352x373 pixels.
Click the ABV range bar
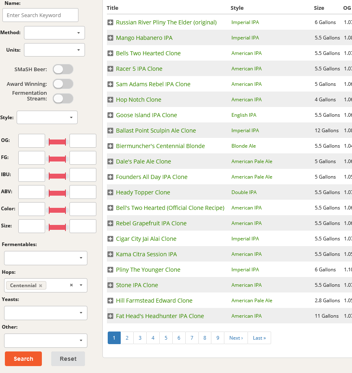[x=57, y=192]
